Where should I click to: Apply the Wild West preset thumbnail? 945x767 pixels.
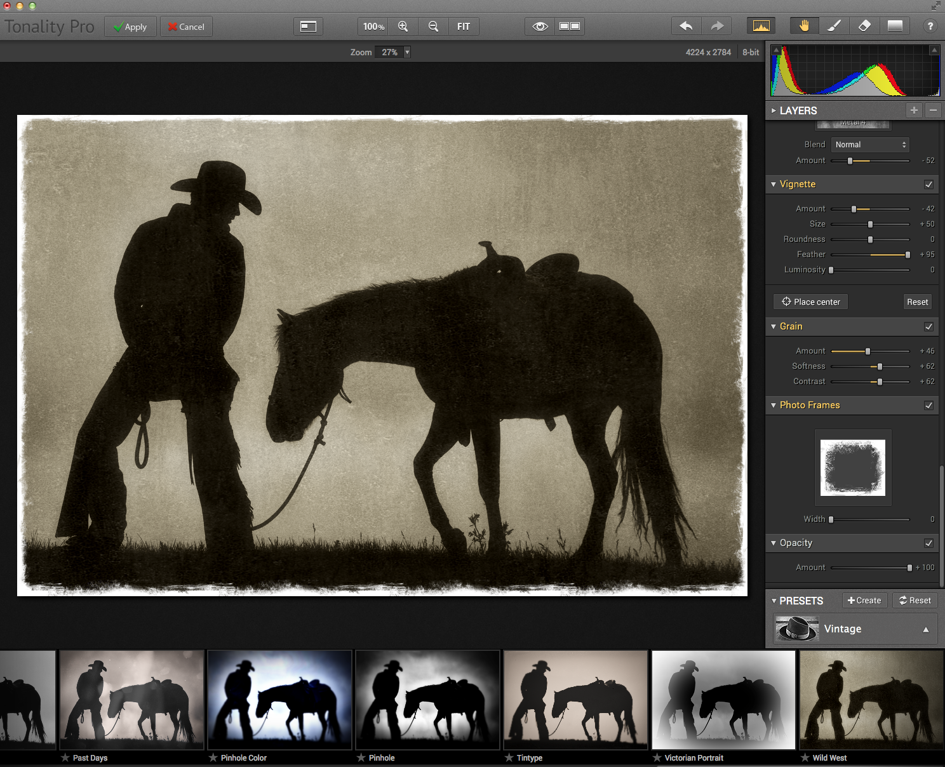tap(871, 700)
